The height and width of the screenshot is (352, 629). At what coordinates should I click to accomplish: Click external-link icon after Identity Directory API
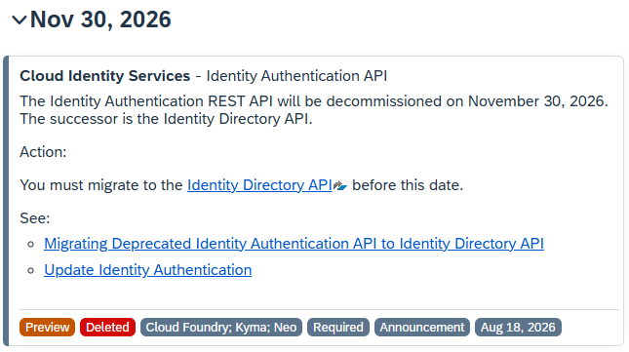coord(340,185)
